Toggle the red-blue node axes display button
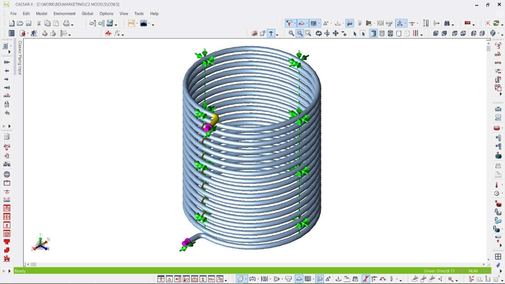This screenshot has height=284, width=505. coord(400,23)
